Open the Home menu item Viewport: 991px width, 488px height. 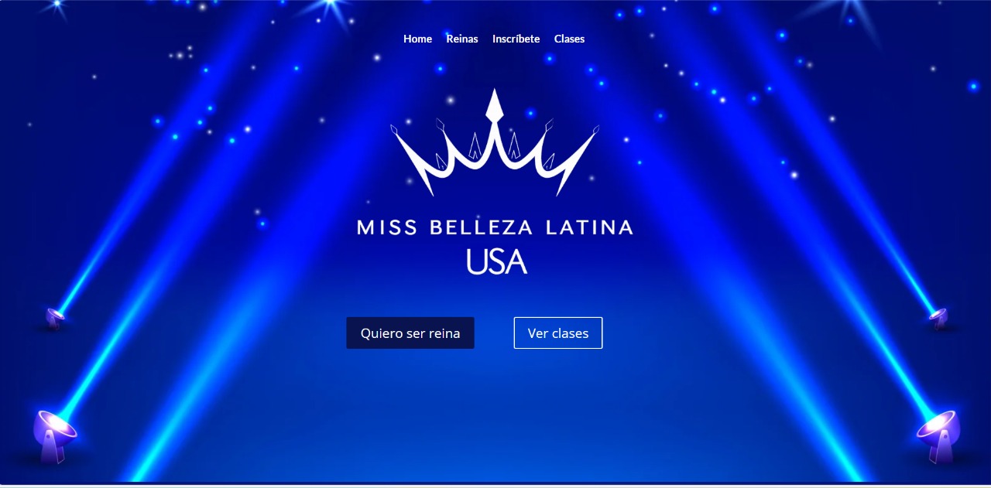417,39
